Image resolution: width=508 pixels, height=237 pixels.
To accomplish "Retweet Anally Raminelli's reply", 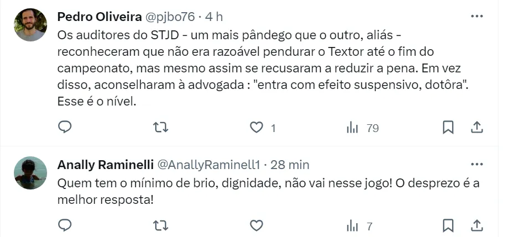I will (160, 225).
